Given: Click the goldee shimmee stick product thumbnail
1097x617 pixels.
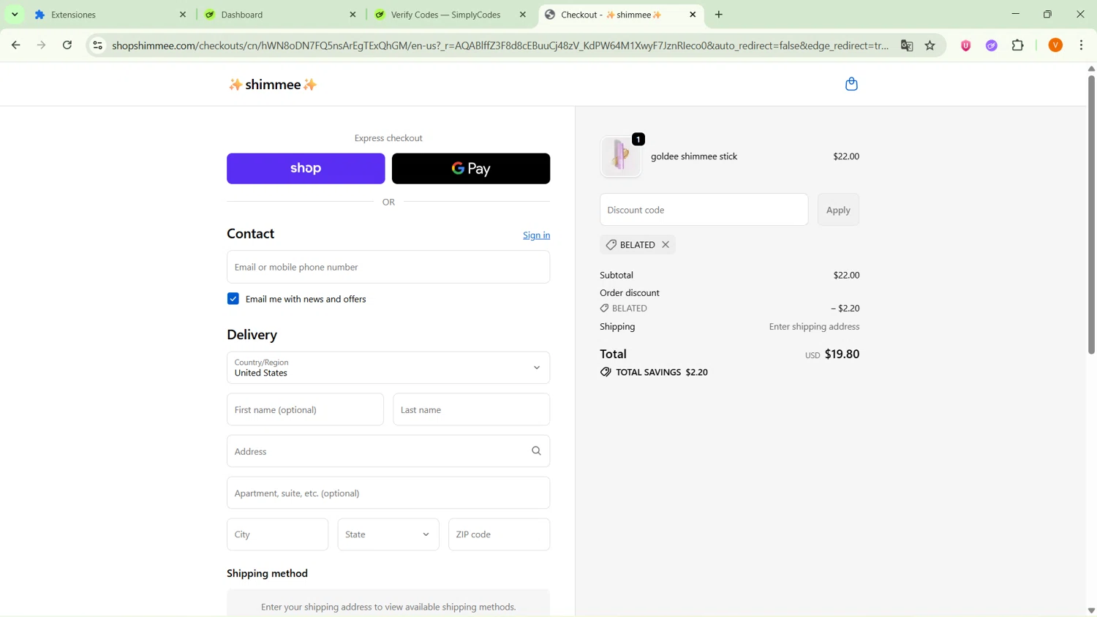Looking at the screenshot, I should [x=620, y=156].
